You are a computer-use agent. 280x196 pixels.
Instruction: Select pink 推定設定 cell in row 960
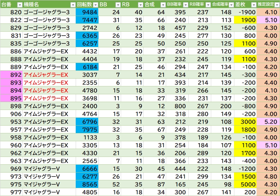[x=268, y=145]
